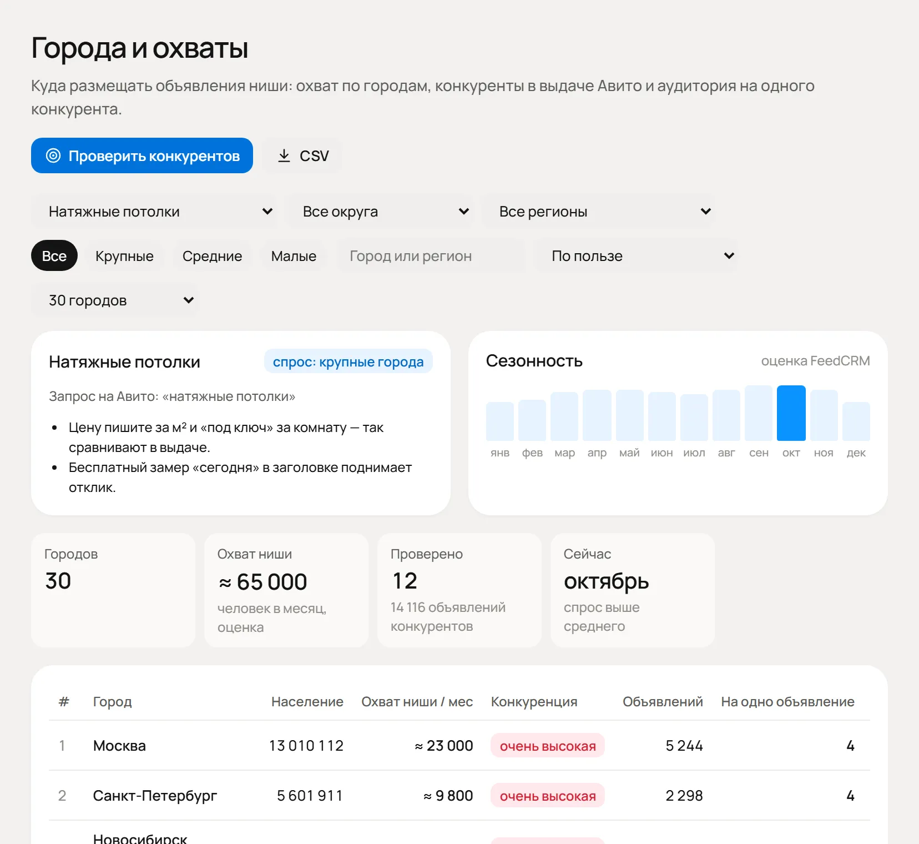
Task: Click the спрос: крупные города badge
Action: click(x=349, y=361)
